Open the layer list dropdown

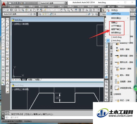tap(86, 14)
